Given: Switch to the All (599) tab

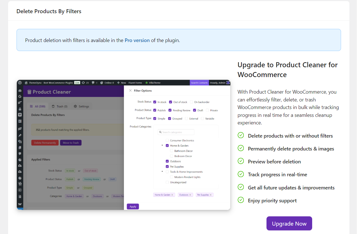Looking at the screenshot, I should [38, 106].
